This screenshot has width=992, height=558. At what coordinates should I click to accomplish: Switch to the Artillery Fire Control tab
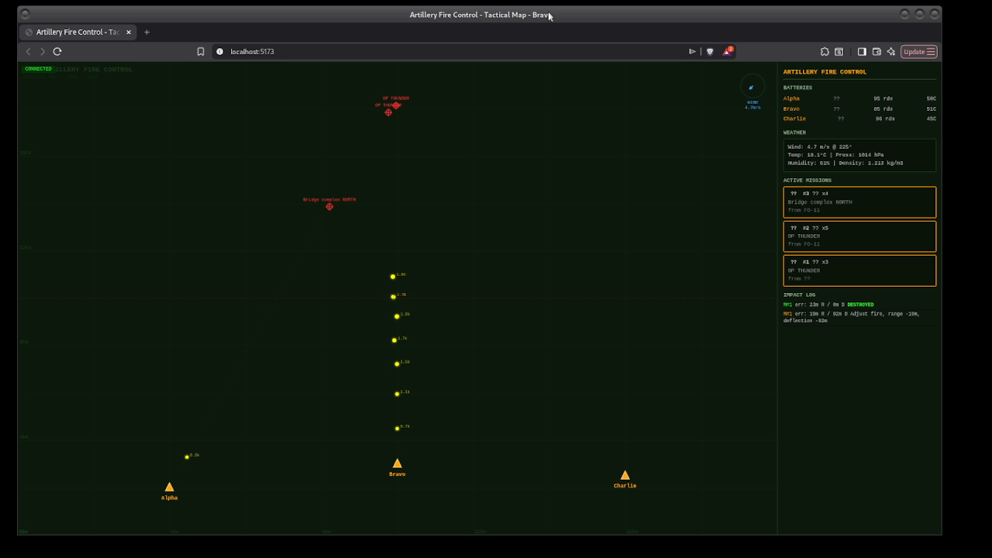[76, 32]
